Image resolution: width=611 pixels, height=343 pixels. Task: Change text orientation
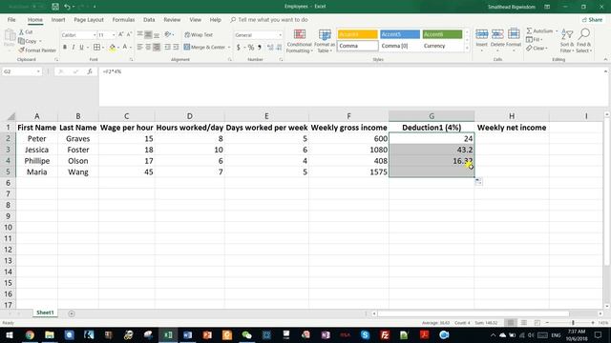[168, 34]
